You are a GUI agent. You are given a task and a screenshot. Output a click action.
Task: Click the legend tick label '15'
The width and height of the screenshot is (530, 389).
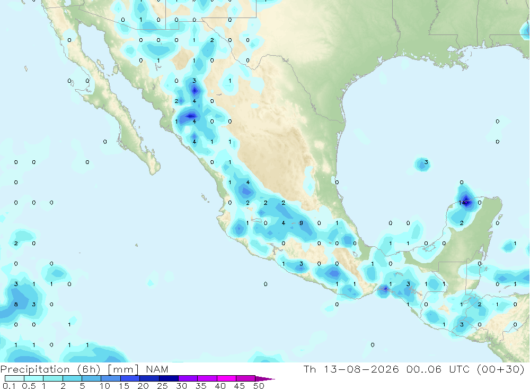point(124,386)
